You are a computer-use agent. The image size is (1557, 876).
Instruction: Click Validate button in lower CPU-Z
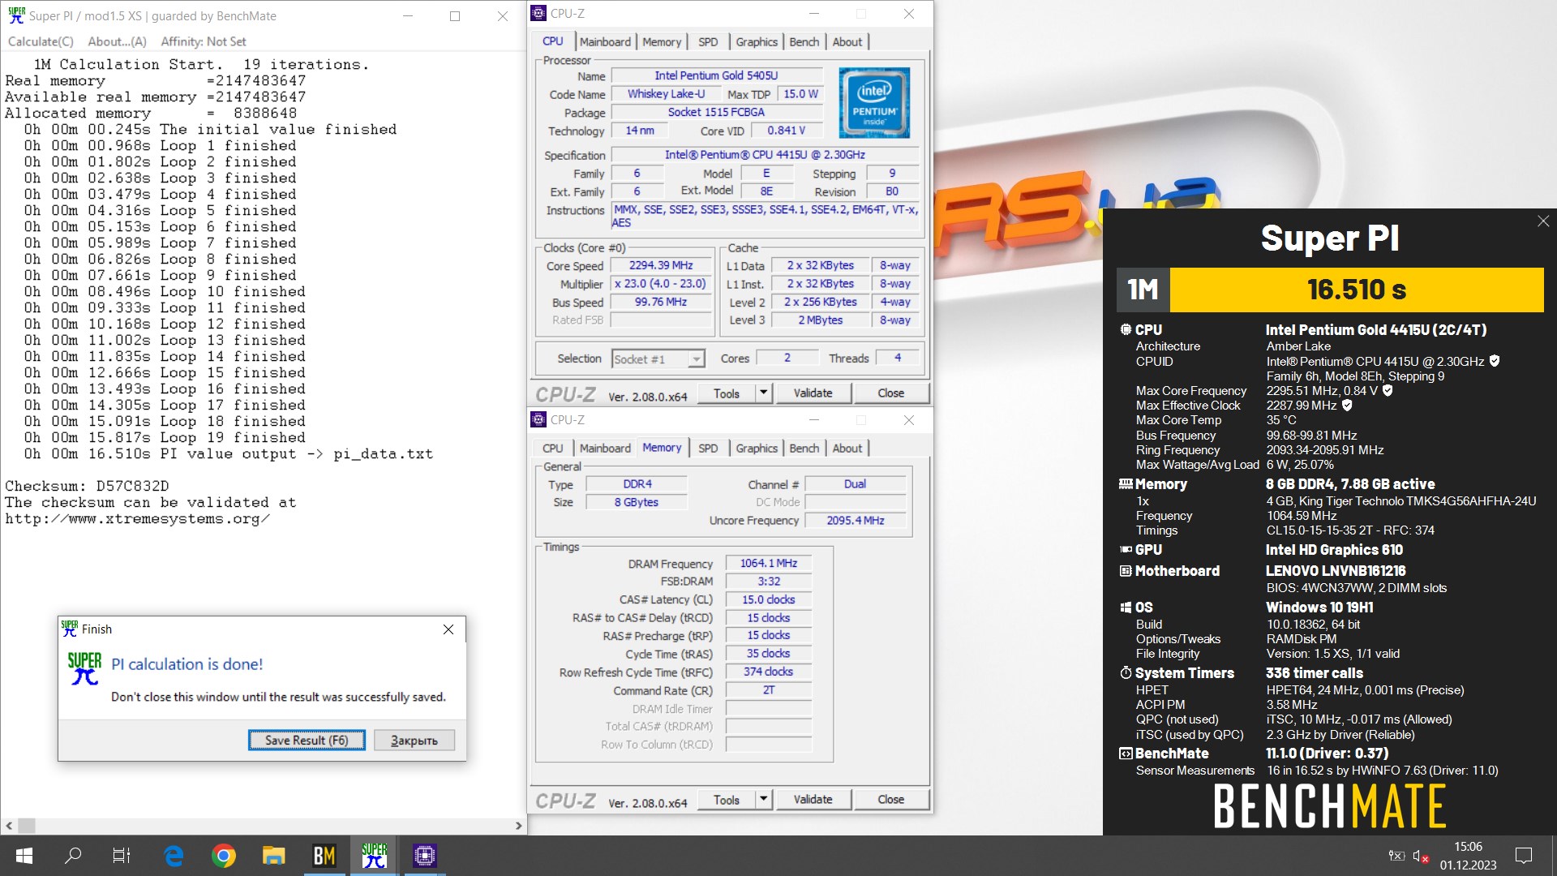813,800
